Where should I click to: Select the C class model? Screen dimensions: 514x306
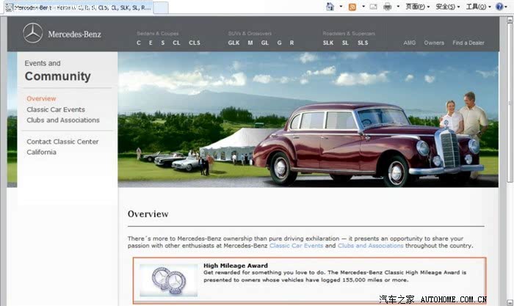point(139,43)
